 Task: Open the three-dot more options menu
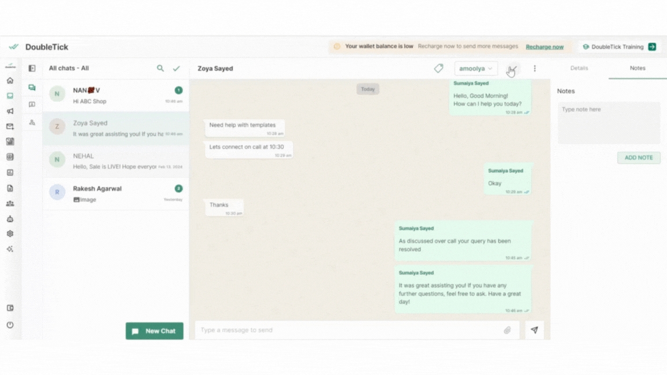point(534,68)
